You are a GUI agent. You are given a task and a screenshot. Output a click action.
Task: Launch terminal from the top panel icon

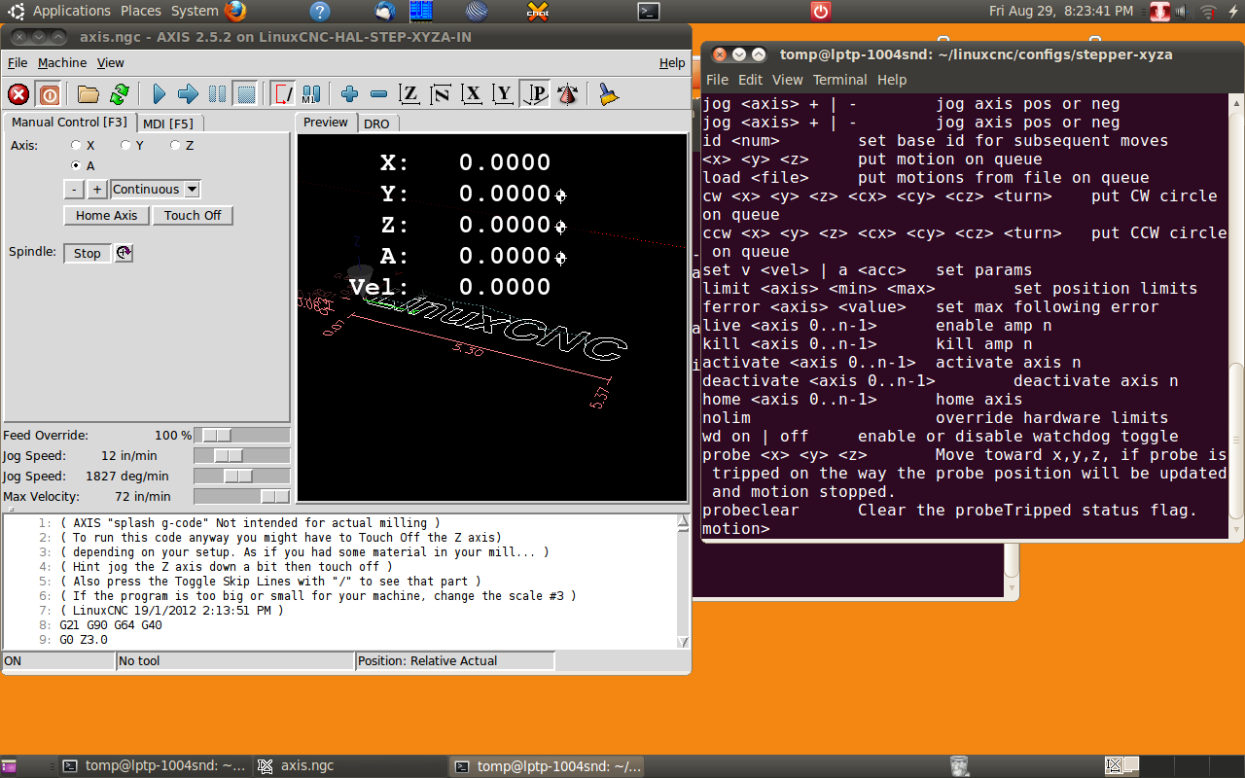(649, 12)
